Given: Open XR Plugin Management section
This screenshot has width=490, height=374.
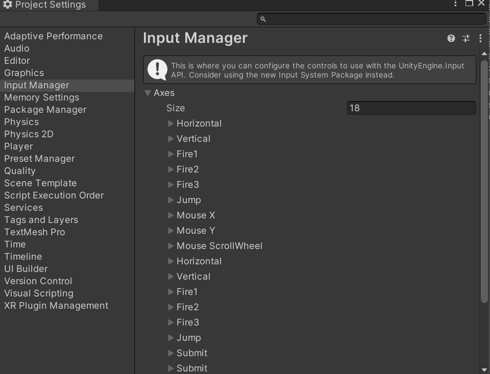Looking at the screenshot, I should tap(56, 306).
